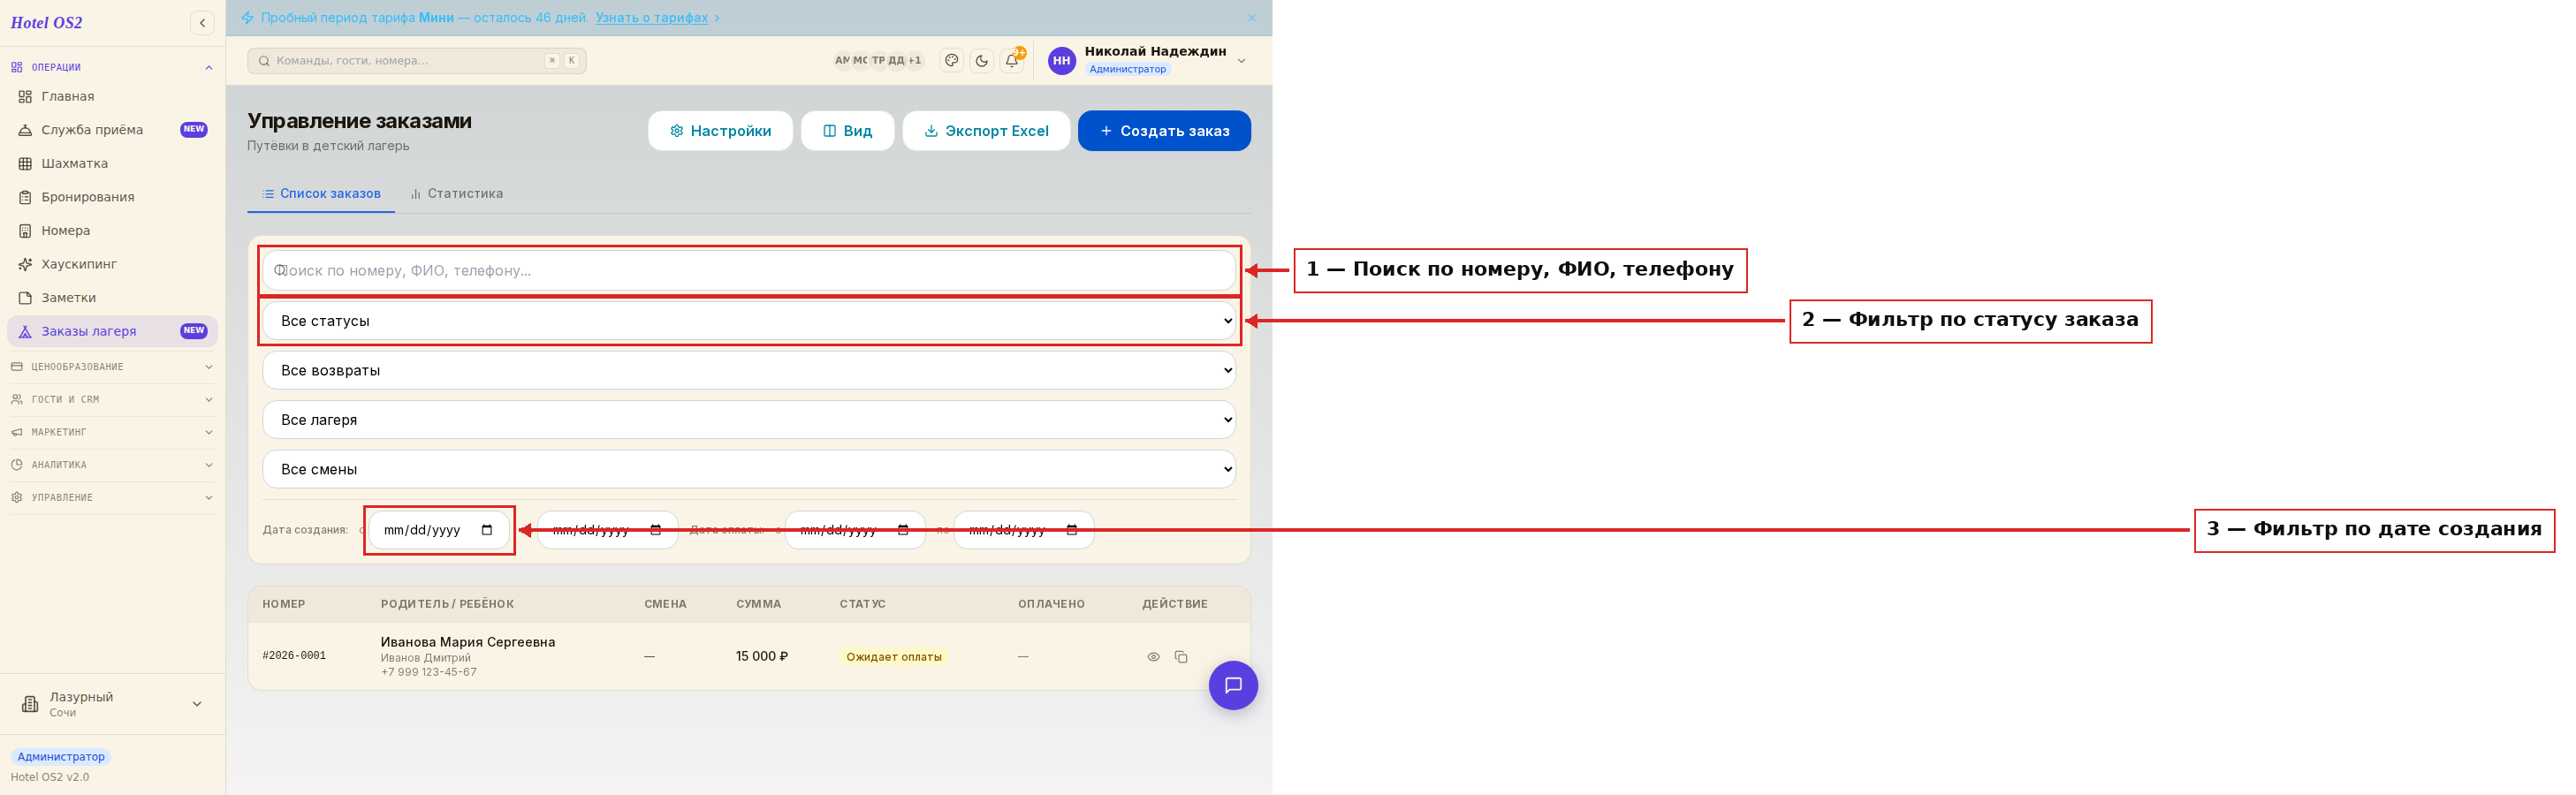Open the color theme palette icon
Image resolution: width=2576 pixels, height=795 pixels.
pyautogui.click(x=952, y=61)
